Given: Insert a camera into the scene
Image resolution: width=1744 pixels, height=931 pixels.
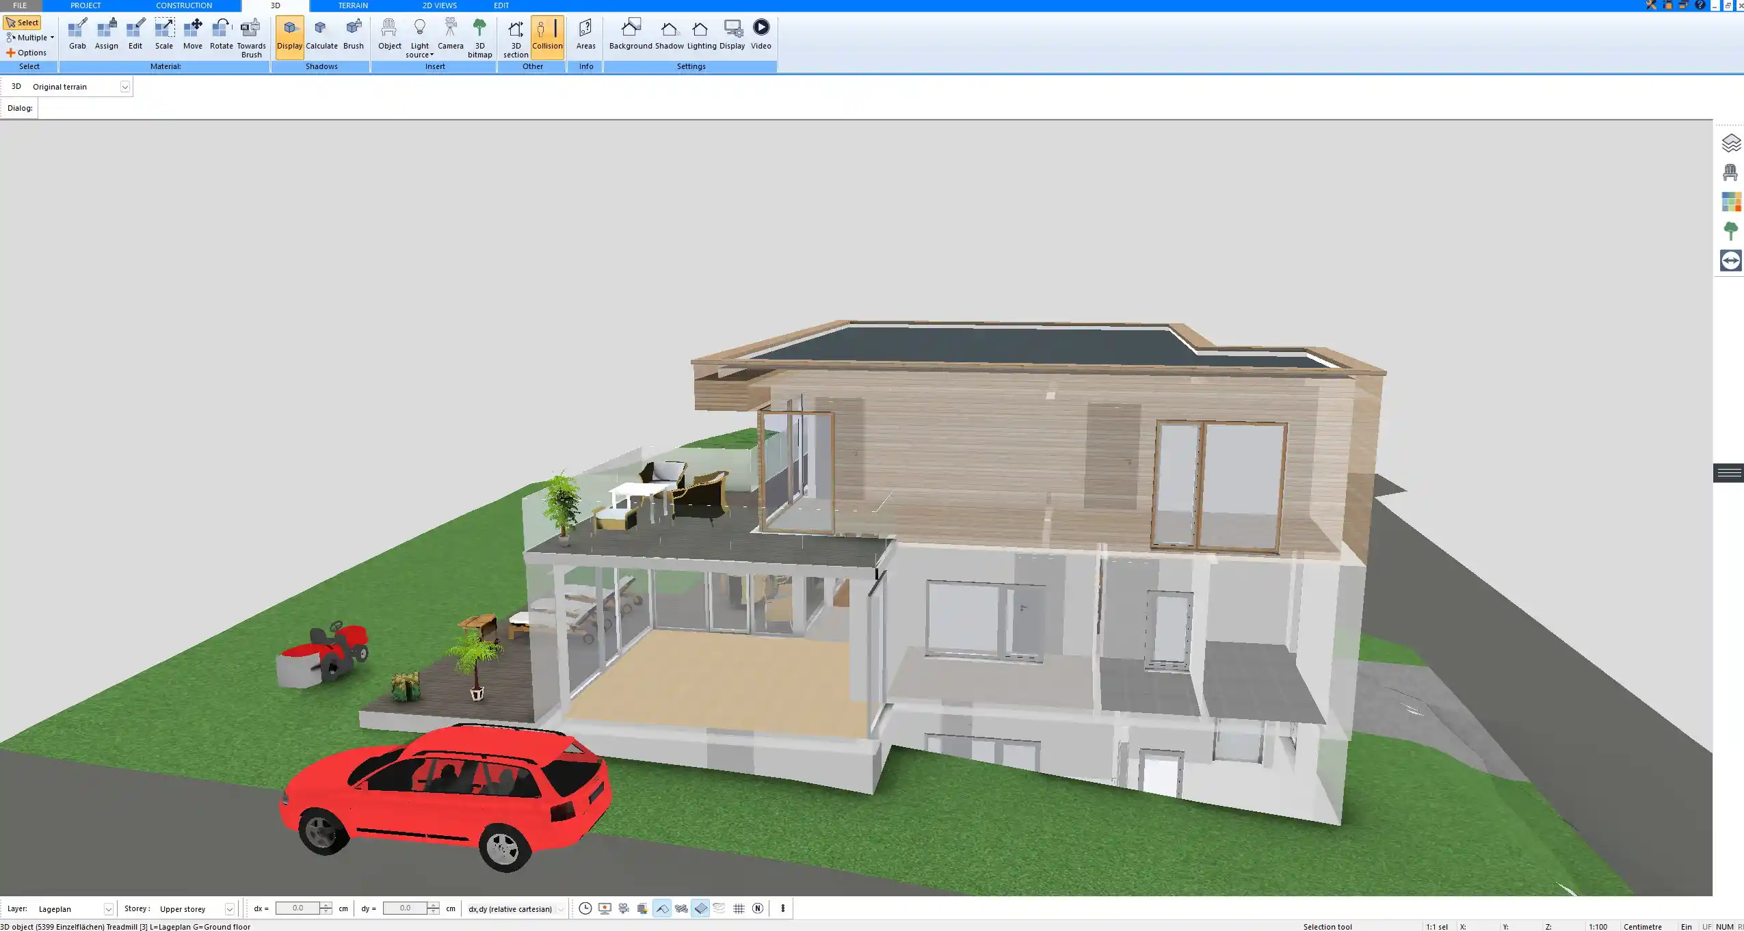Looking at the screenshot, I should pyautogui.click(x=450, y=32).
